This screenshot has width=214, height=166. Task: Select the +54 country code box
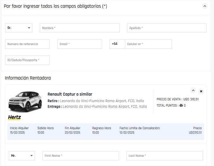pos(117,44)
